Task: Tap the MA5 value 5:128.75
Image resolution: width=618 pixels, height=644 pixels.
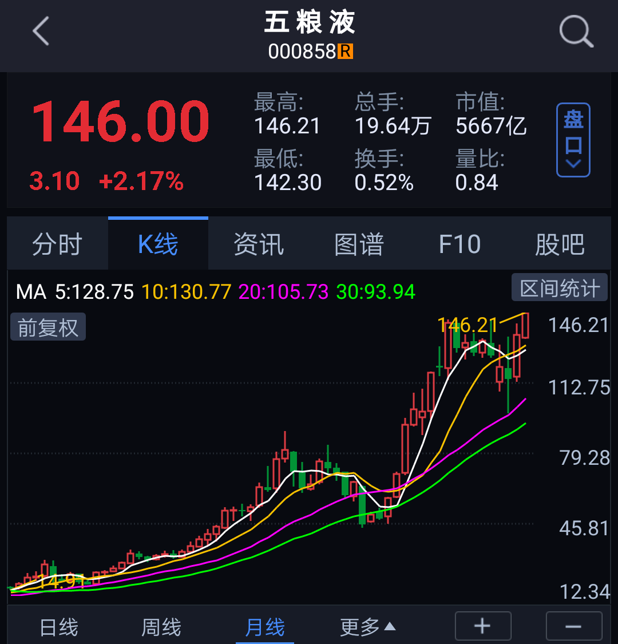Action: pyautogui.click(x=94, y=292)
